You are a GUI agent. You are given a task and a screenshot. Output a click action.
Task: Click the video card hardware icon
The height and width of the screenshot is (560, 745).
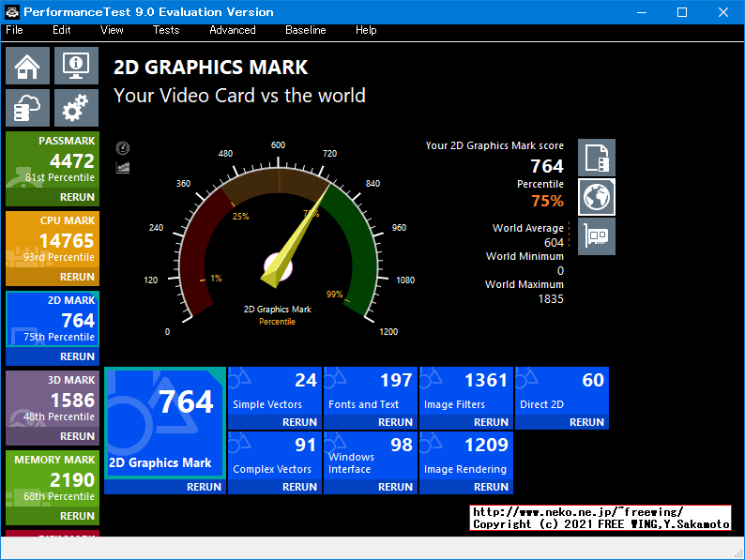tap(597, 236)
